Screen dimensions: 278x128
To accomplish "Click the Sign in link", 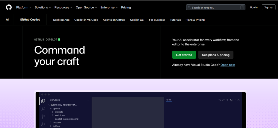I will 254,7.
